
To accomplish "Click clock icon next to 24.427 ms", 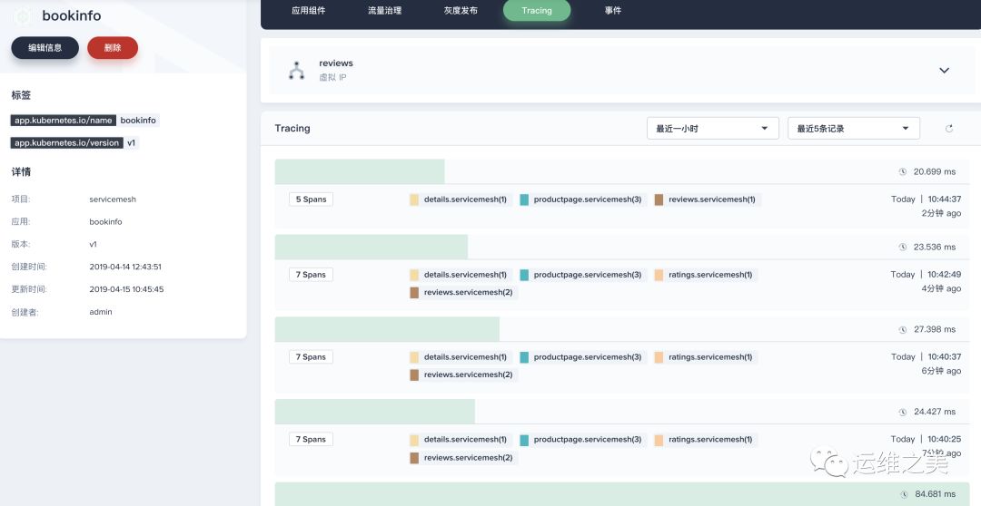I will tap(903, 413).
